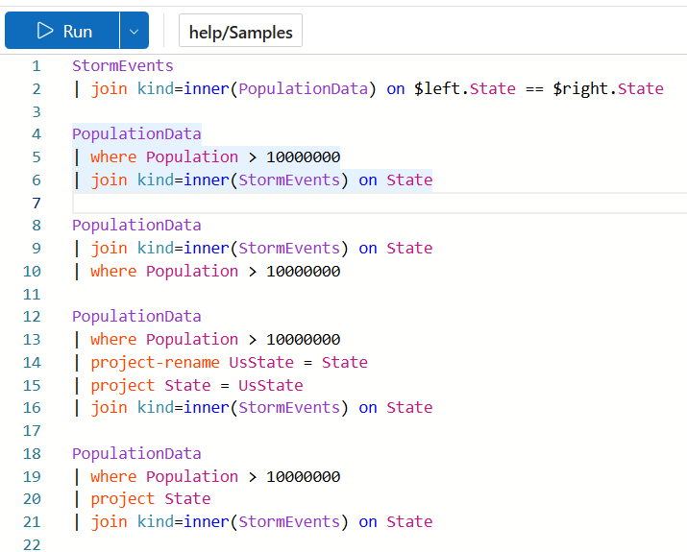687x552 pixels.
Task: Place cursor on empty line 7
Action: point(380,204)
